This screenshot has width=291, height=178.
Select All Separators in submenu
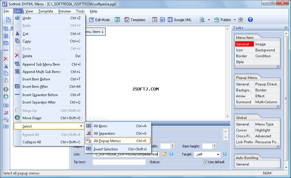118,133
